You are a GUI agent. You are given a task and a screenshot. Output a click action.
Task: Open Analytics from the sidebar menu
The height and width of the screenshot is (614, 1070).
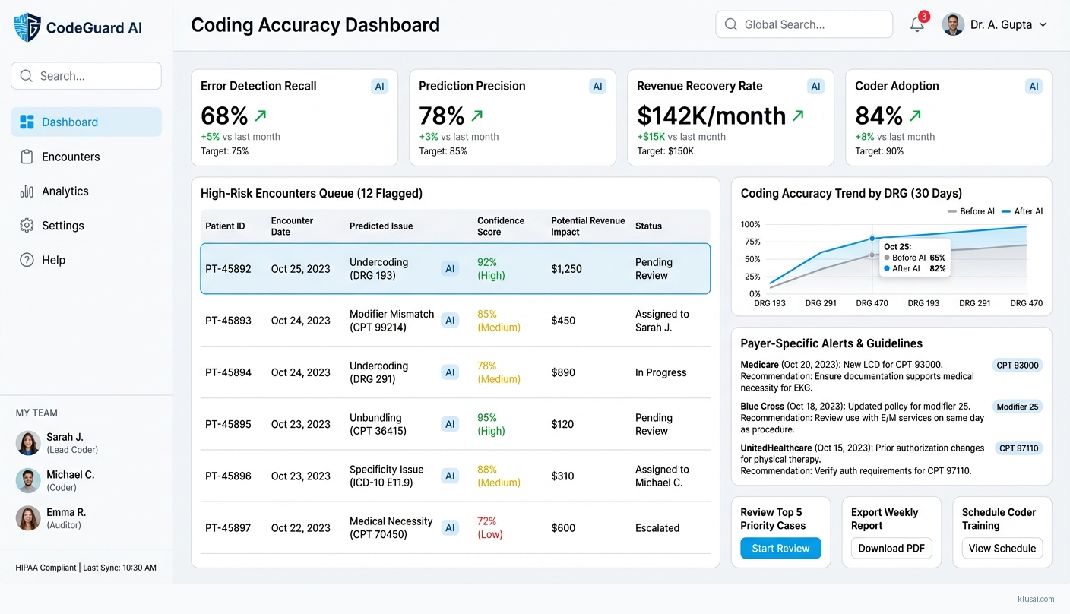pos(65,191)
